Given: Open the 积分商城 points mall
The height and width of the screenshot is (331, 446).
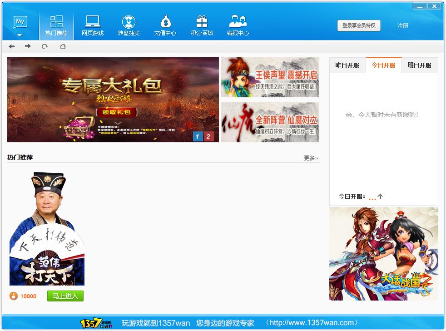Looking at the screenshot, I should coord(202,26).
